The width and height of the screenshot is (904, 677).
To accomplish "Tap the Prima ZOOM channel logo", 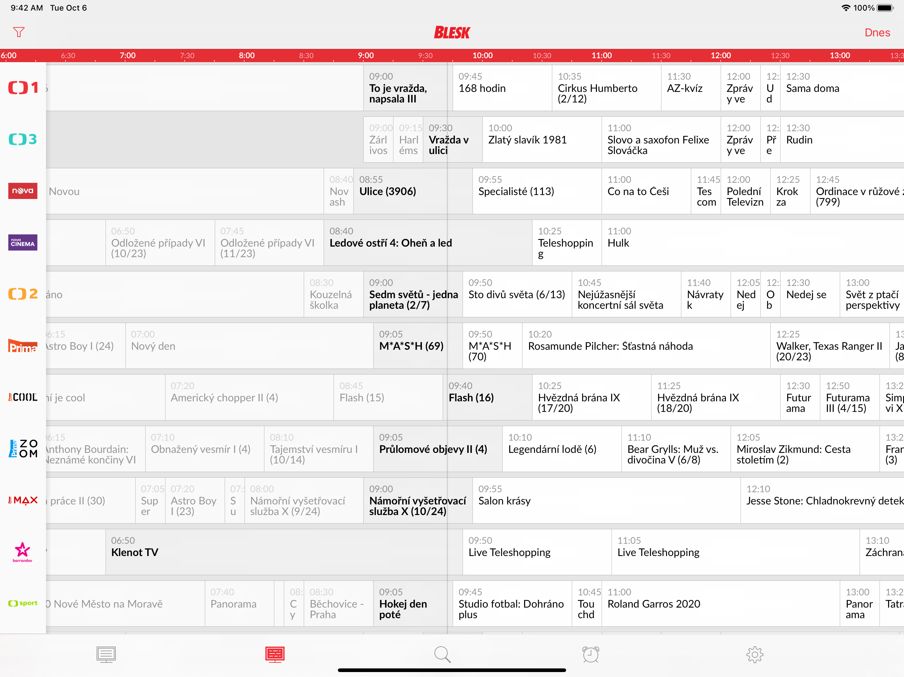I will (23, 448).
